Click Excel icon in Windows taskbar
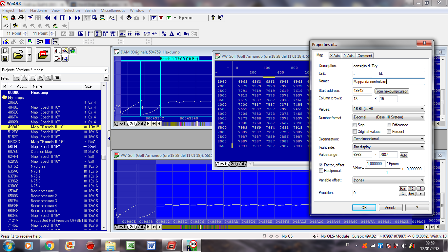The image size is (448, 252). (x=131, y=245)
